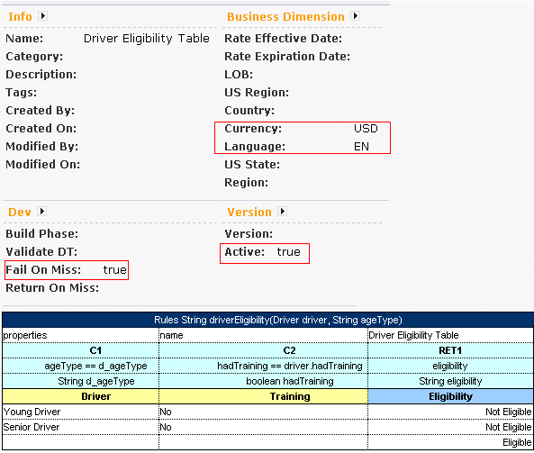Select the RET1 column header cell

(450, 350)
